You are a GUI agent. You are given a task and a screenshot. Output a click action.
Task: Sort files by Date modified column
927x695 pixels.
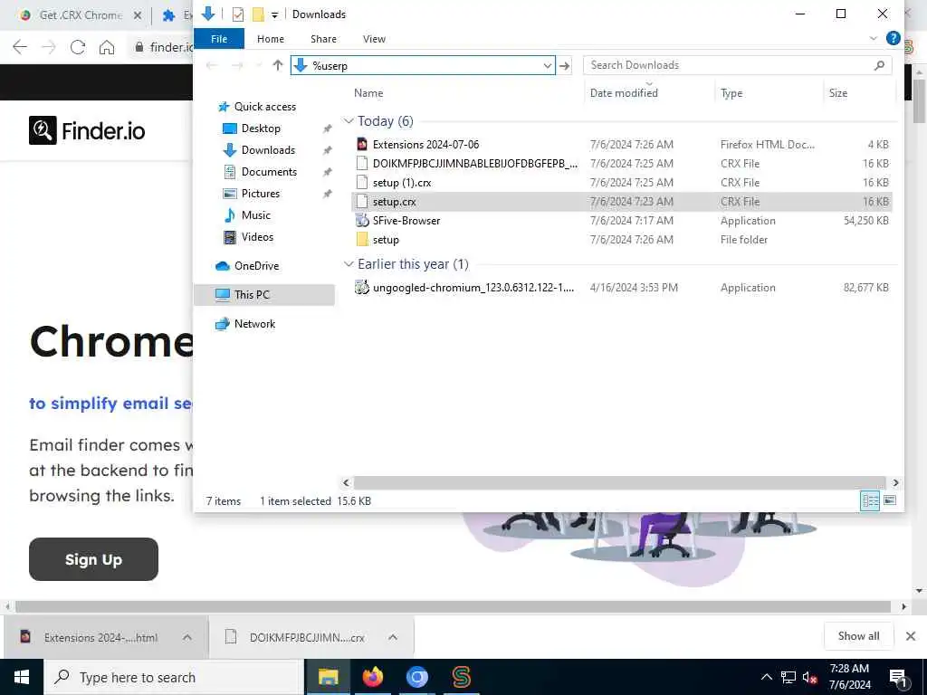[x=624, y=93]
